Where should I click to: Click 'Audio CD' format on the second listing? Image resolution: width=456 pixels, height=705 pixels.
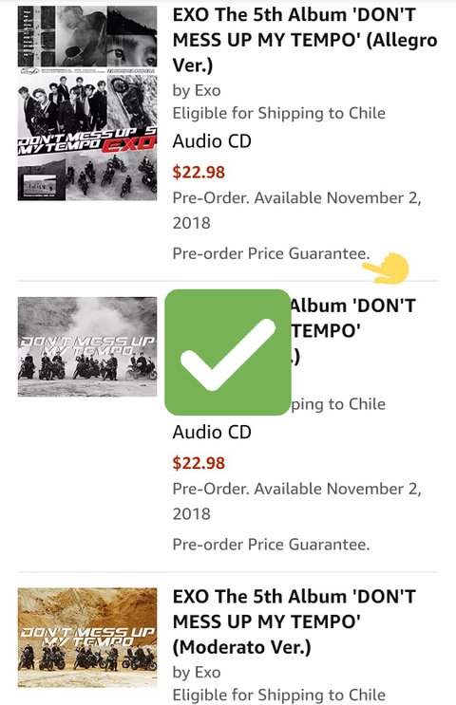click(212, 432)
